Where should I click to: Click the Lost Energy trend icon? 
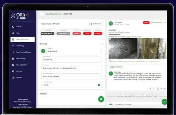pos(13,46)
